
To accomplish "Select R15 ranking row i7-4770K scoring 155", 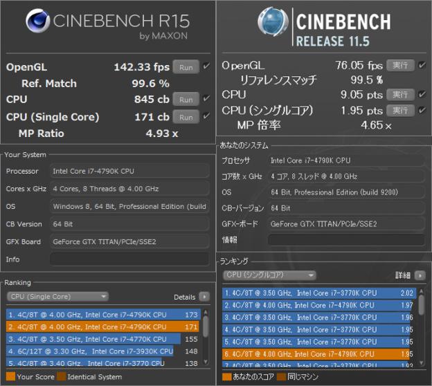I will 103,339.
